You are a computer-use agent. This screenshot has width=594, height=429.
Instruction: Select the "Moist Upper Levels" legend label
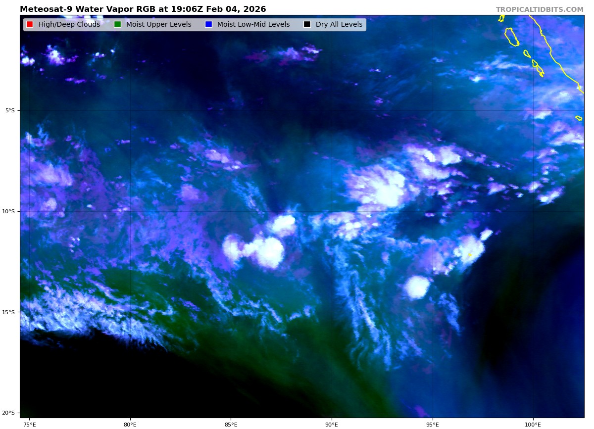click(158, 25)
